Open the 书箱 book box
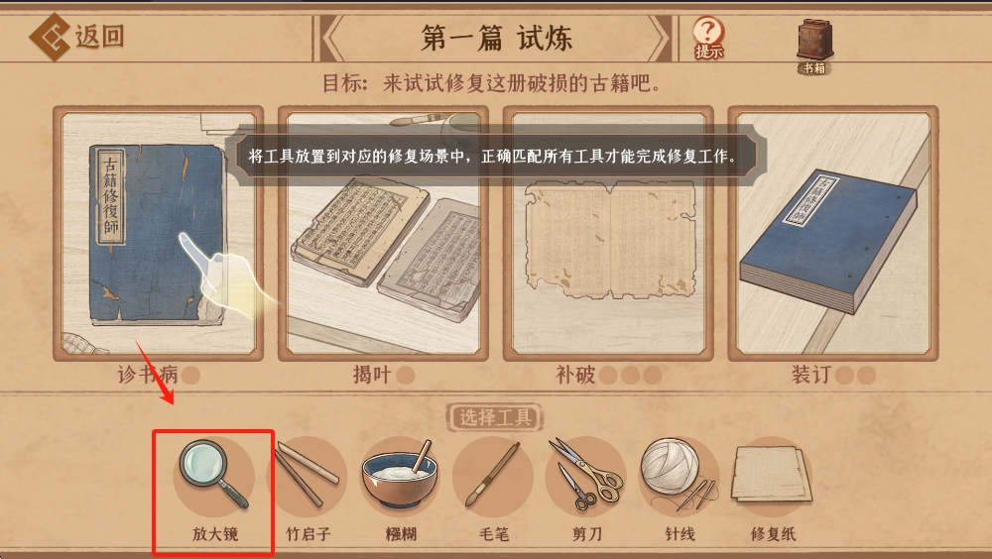 (814, 46)
